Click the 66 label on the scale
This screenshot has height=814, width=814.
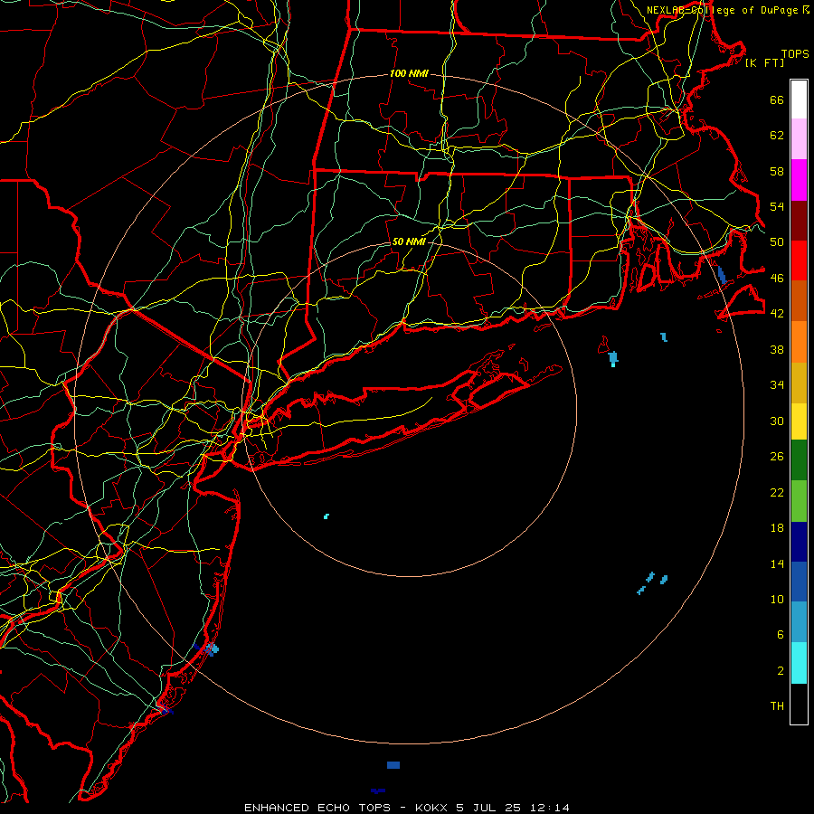(777, 100)
